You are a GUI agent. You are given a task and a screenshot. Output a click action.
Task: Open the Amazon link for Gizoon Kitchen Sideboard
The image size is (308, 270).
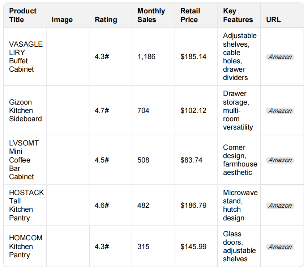(x=280, y=111)
